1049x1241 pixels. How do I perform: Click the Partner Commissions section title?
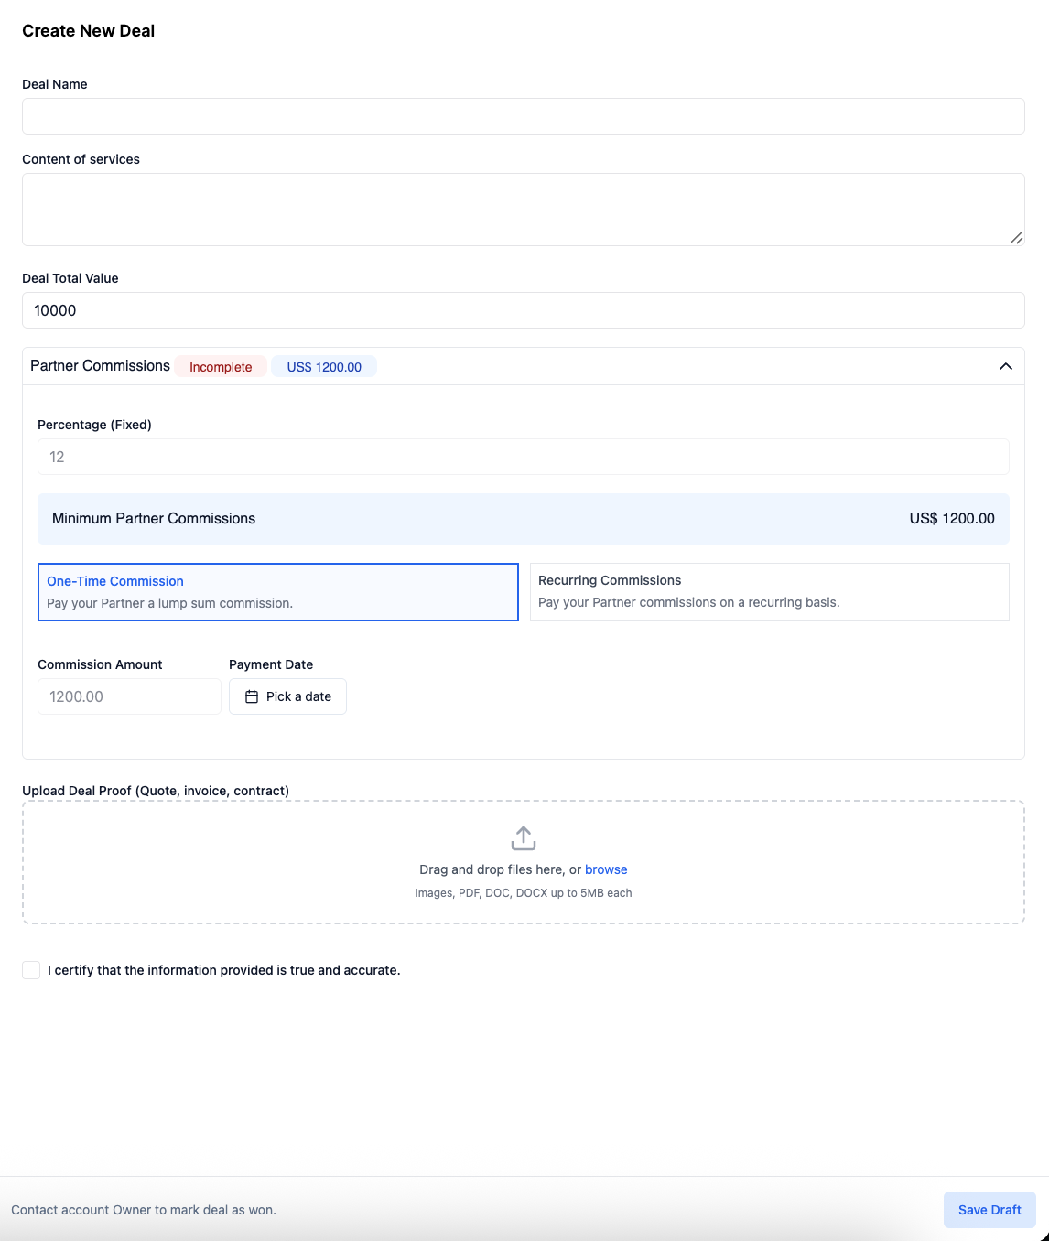coord(100,366)
